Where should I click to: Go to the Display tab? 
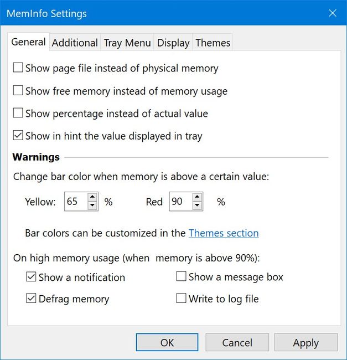173,43
